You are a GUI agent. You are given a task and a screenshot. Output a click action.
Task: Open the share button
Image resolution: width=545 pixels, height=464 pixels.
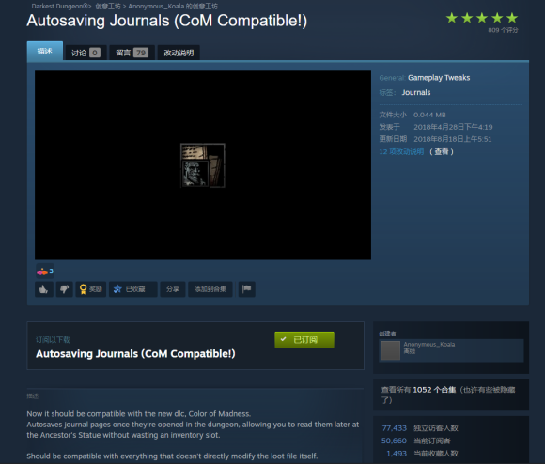[x=173, y=289]
